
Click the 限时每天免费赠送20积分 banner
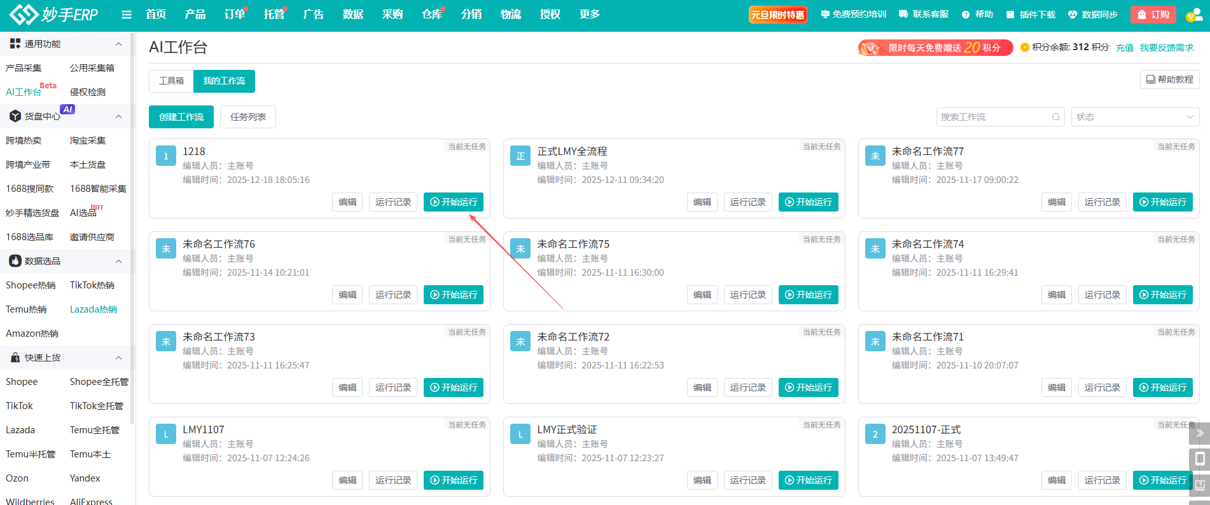pyautogui.click(x=935, y=48)
